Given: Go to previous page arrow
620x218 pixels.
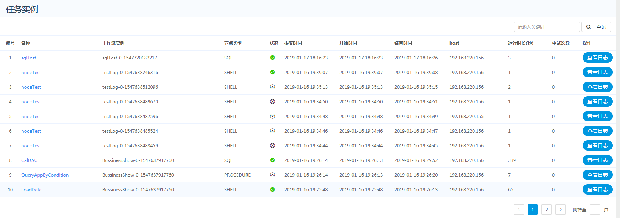Looking at the screenshot, I should tap(519, 210).
